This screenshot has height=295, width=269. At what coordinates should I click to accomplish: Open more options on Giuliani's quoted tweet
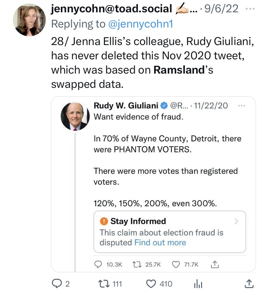241,106
